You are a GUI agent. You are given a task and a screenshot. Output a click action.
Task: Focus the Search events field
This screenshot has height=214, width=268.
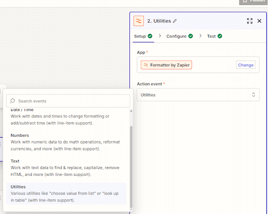(x=68, y=101)
